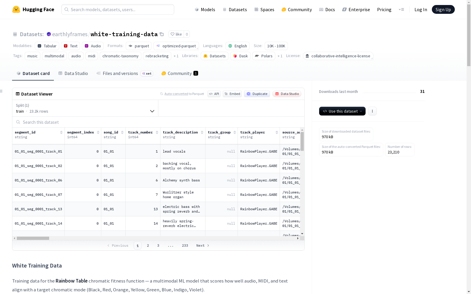
Task: Select the Dask library tag
Action: (x=240, y=56)
